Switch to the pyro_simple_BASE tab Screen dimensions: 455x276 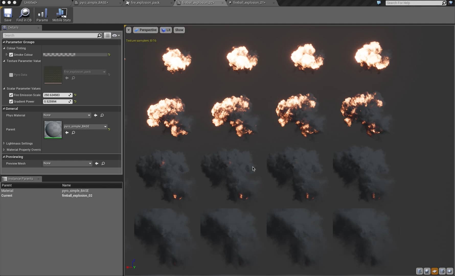pyautogui.click(x=94, y=3)
